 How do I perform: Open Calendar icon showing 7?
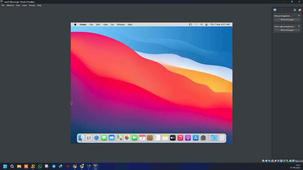[x=142, y=138]
